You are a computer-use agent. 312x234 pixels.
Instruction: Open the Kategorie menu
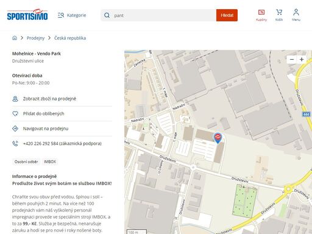(72, 15)
